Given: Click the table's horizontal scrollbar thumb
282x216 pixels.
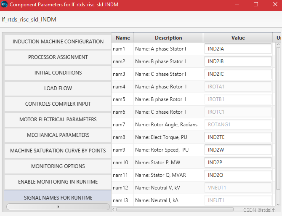Looking at the screenshot, I should [175, 209].
